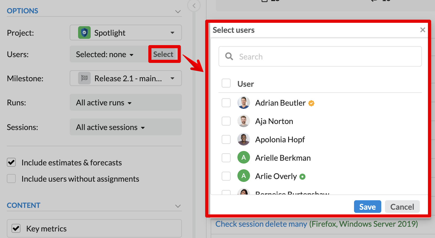Click the User column header
This screenshot has height=238, width=435.
pos(246,84)
